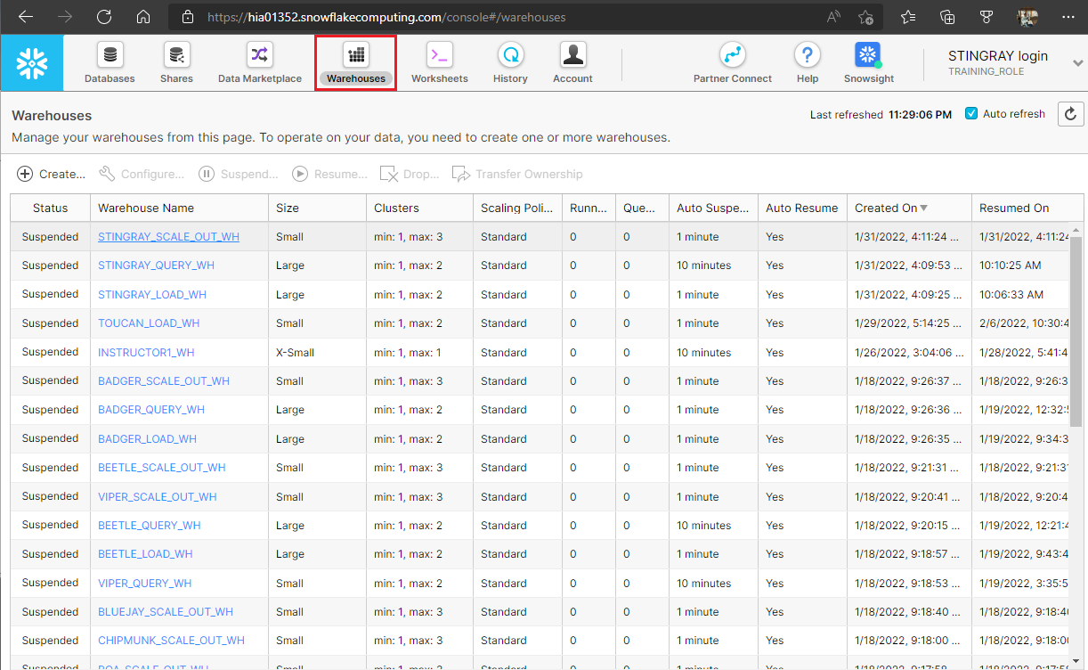Viewport: 1088px width, 670px height.
Task: Sort by Status column header
Action: point(50,208)
